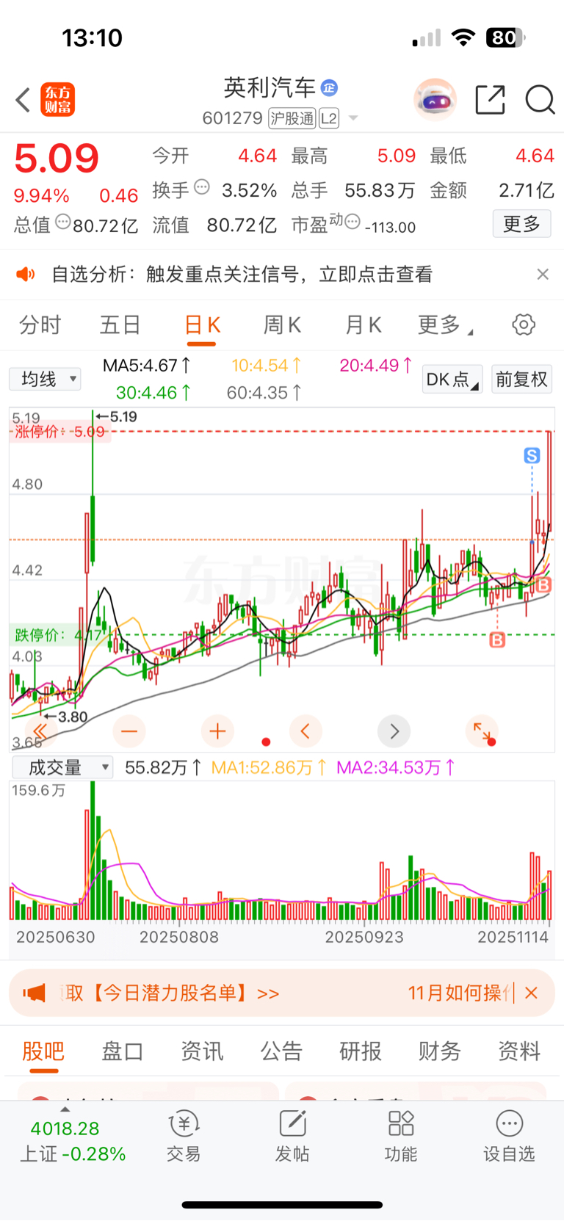Tap the 市盈 info bubble icon
The width and height of the screenshot is (564, 1221).
click(x=352, y=222)
